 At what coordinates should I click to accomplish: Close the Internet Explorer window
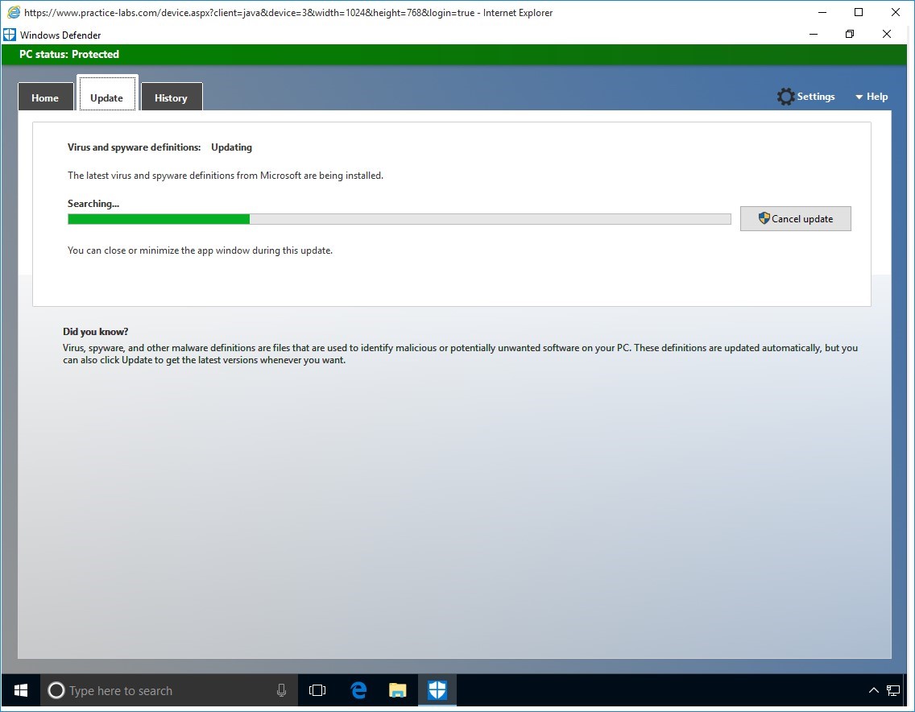coord(895,12)
